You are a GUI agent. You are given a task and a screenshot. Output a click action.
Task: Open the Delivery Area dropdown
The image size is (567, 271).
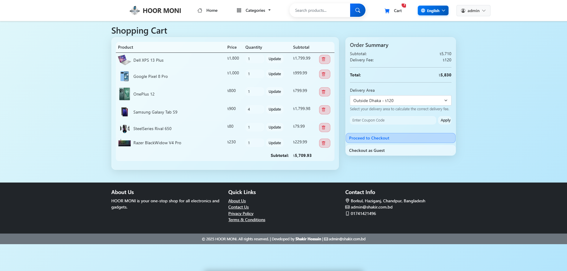coord(400,101)
